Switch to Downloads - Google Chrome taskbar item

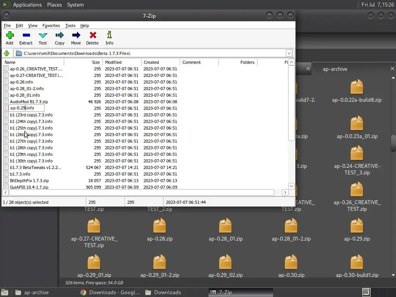point(110,292)
